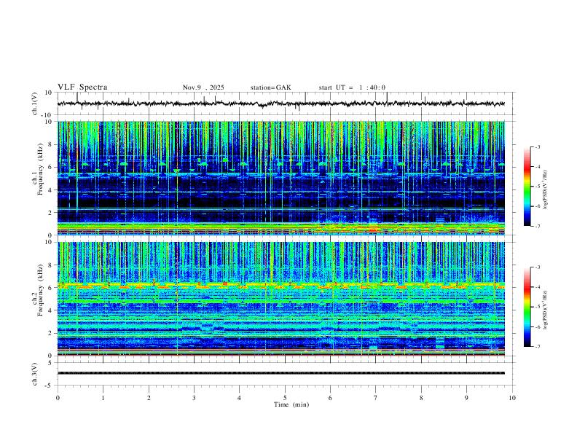Click the ch.3 voltage trace band
This screenshot has width=577, height=446.
coord(280,373)
